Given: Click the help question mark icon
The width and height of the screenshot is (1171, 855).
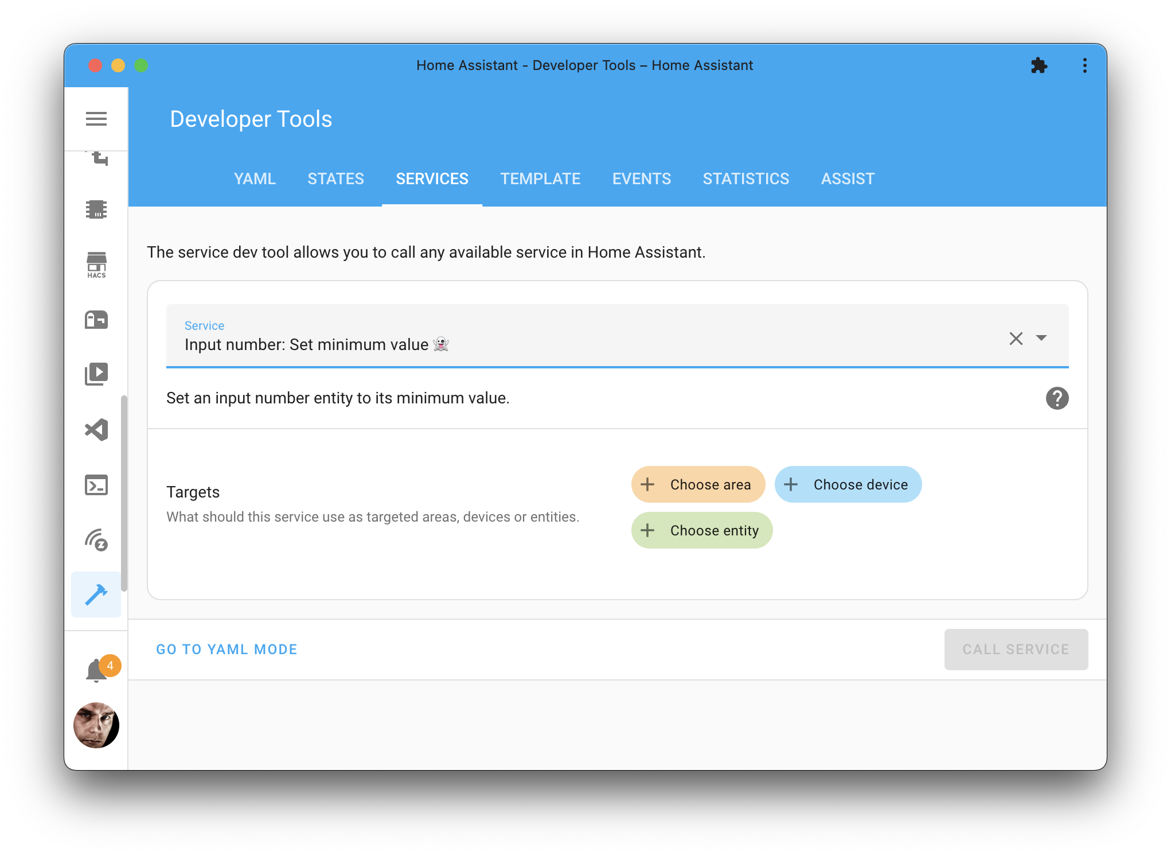Looking at the screenshot, I should point(1057,398).
